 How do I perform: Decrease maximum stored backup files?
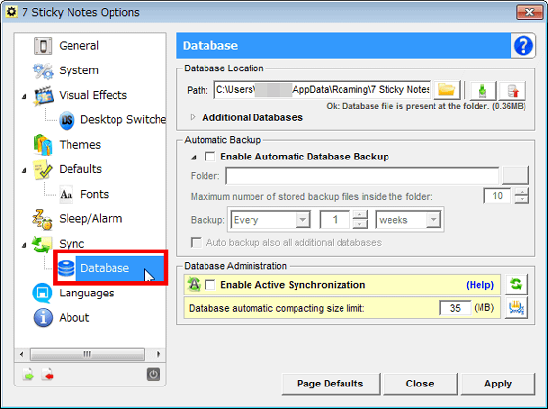click(x=522, y=200)
